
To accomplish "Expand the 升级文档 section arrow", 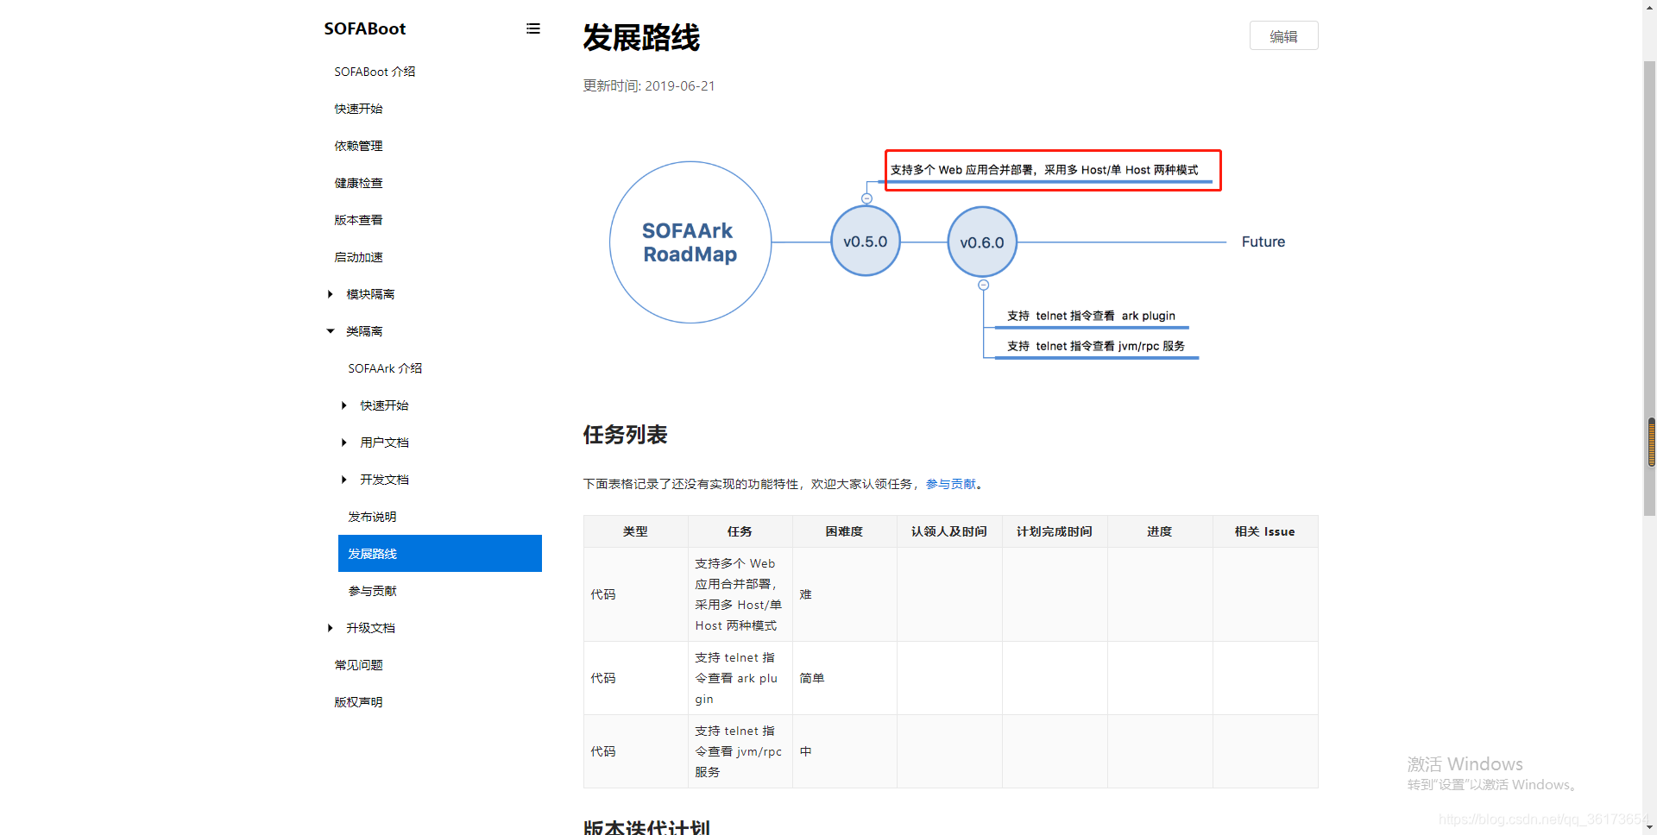I will point(331,628).
